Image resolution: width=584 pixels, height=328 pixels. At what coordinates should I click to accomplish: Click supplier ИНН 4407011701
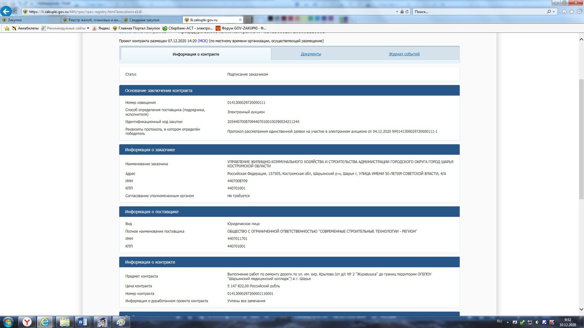click(x=237, y=239)
